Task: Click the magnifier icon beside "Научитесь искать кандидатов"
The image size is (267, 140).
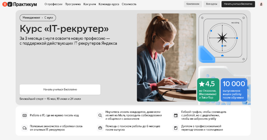Action: (x=100, y=116)
